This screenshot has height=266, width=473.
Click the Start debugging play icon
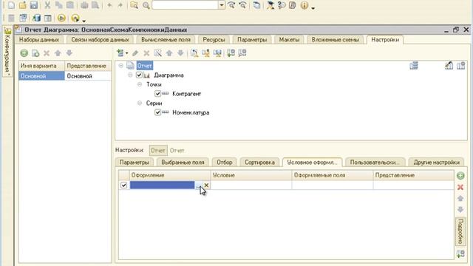(x=61, y=18)
